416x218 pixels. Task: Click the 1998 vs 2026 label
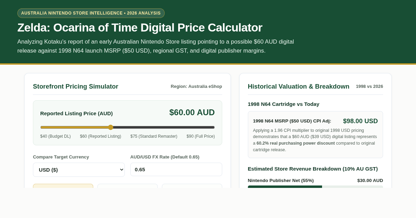(370, 87)
